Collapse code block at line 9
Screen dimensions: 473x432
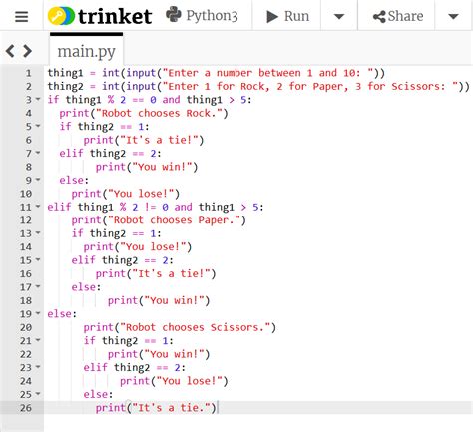click(x=38, y=180)
